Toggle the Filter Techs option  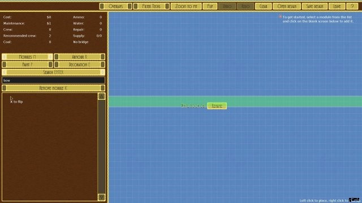(151, 6)
